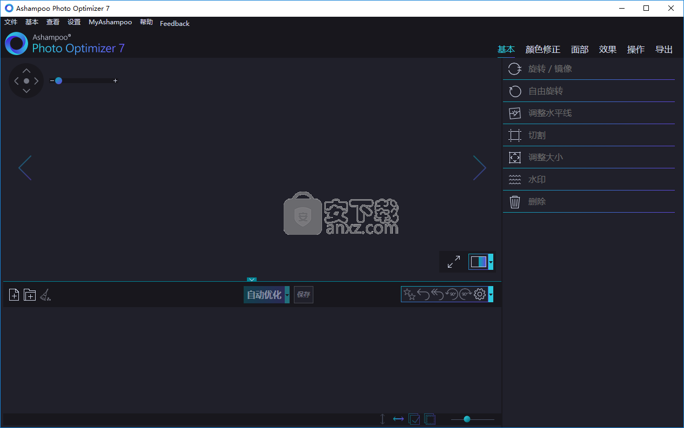Toggle the before/after split view button
Screen dimensions: 684x428
478,262
